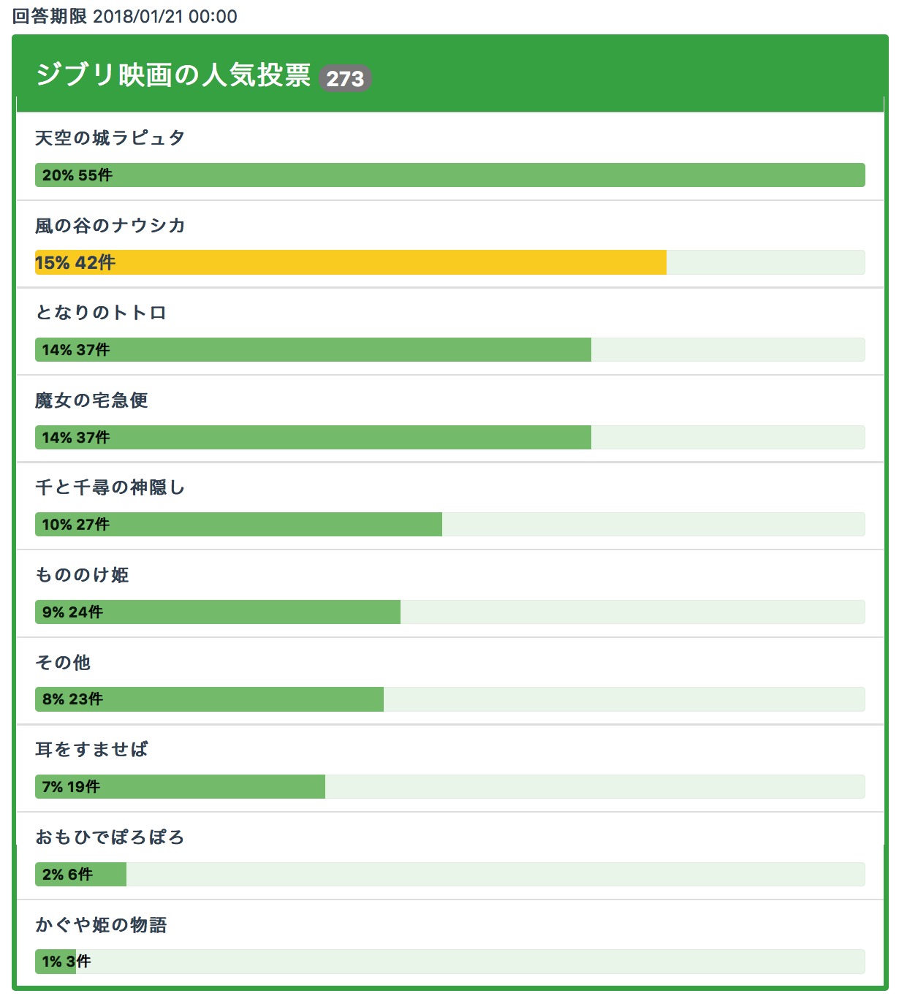Click the 273 total votes badge
The height and width of the screenshot is (1004, 899).
[x=345, y=78]
